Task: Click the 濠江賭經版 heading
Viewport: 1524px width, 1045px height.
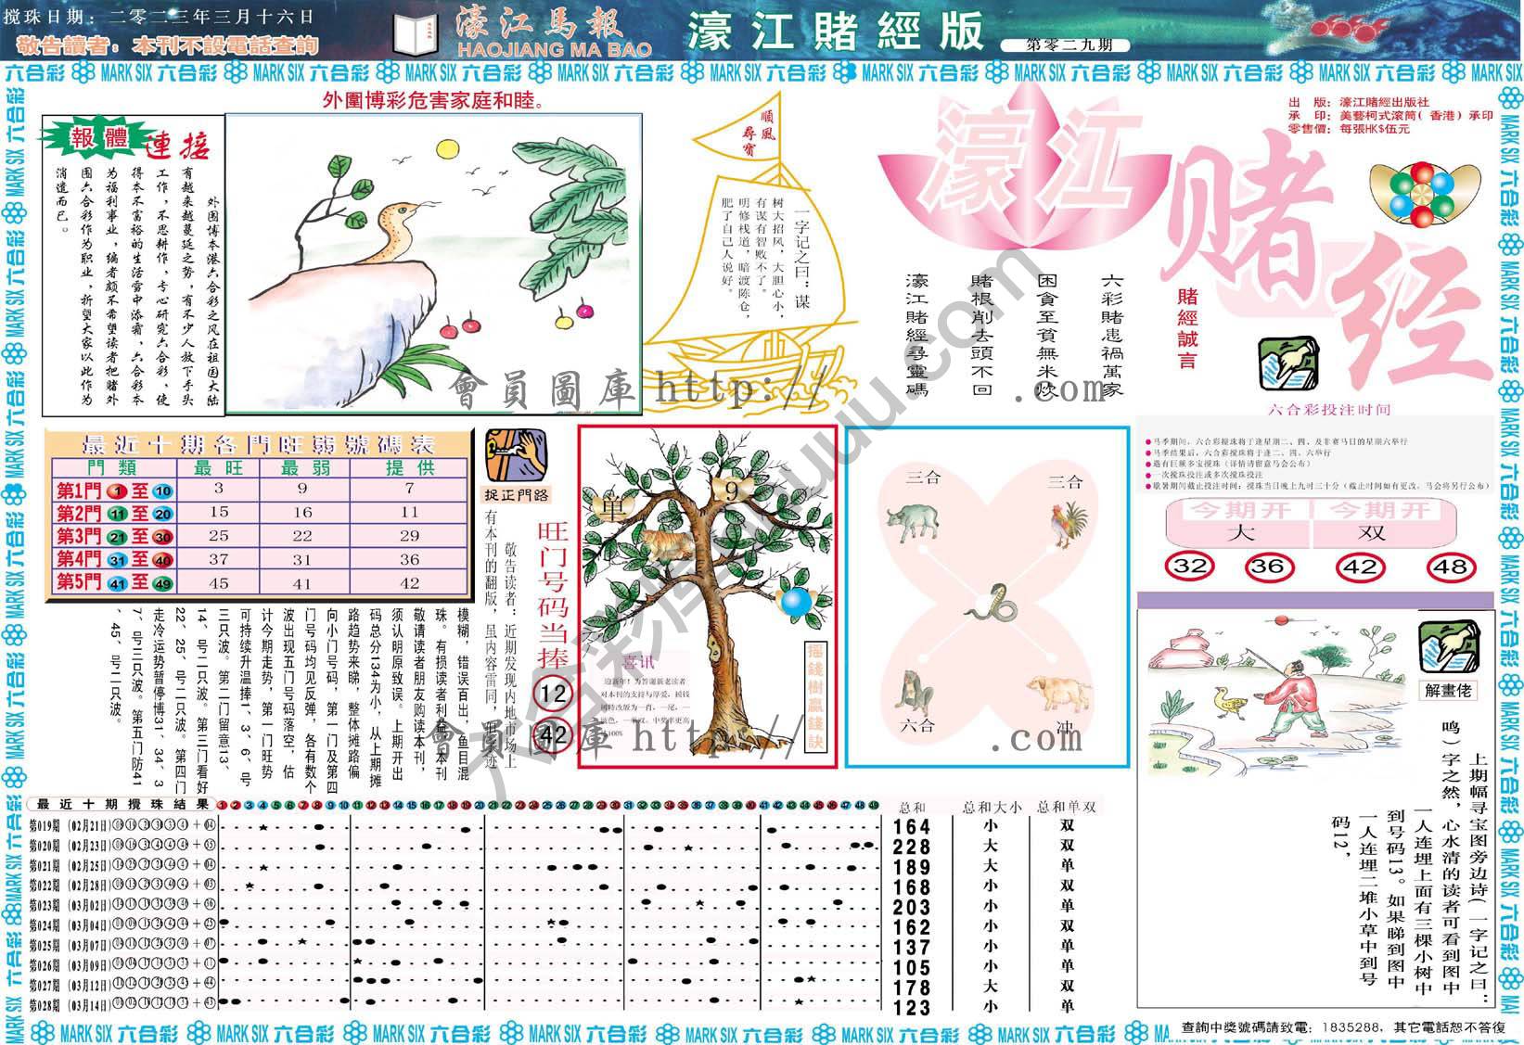Action: click(x=835, y=31)
